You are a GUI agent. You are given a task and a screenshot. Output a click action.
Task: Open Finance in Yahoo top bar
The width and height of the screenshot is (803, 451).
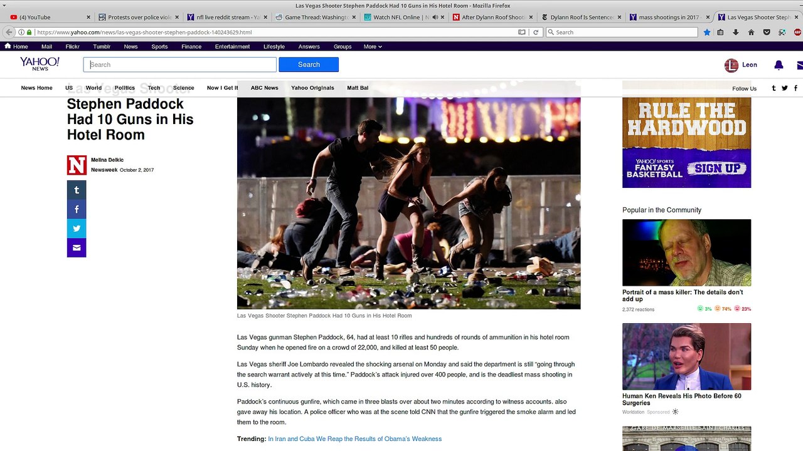coord(191,46)
